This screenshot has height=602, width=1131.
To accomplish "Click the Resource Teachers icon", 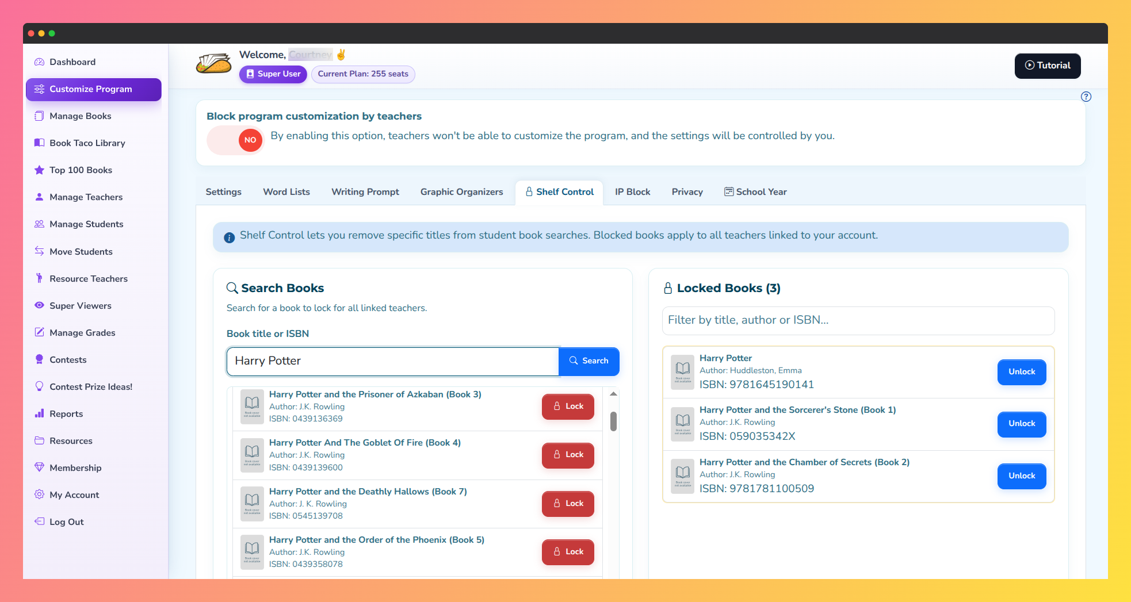I will pyautogui.click(x=39, y=278).
